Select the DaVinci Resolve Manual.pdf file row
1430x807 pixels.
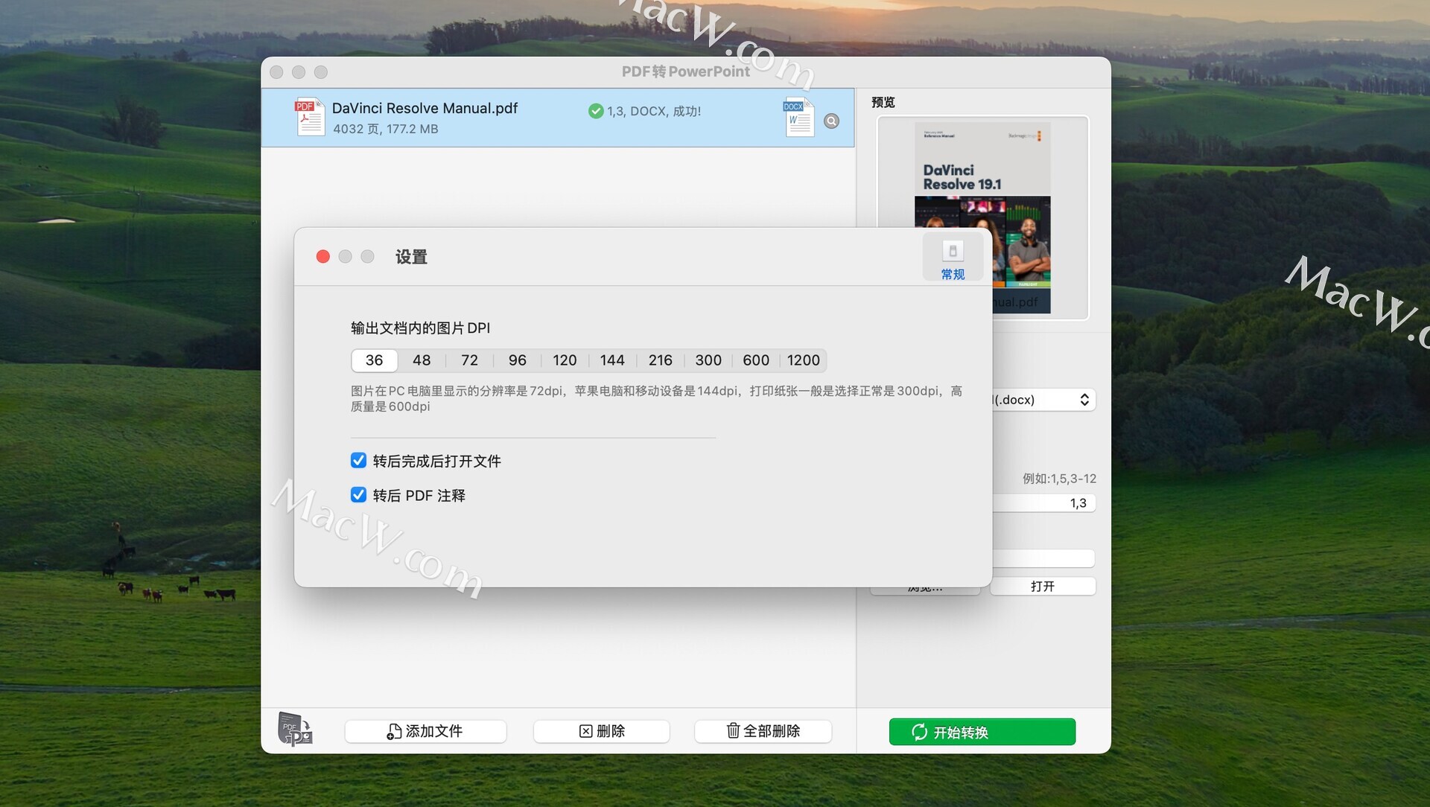558,118
